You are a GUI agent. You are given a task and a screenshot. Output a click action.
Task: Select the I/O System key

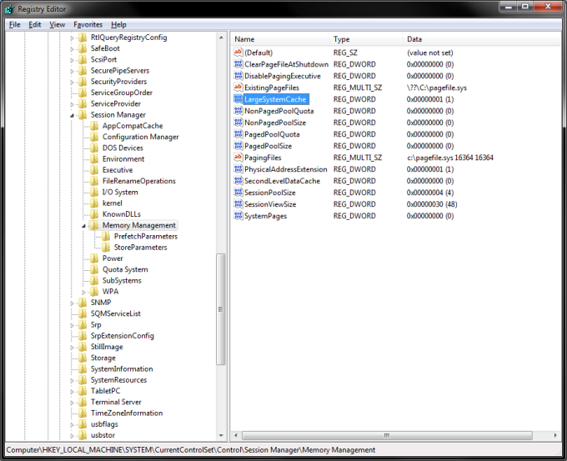tap(120, 193)
